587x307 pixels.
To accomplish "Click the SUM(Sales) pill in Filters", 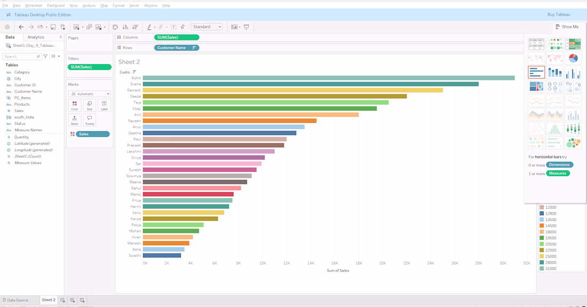I will coord(90,67).
